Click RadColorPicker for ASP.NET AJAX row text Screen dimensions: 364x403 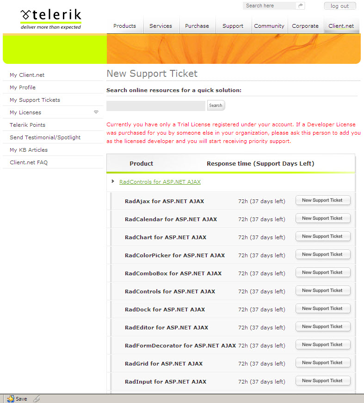click(175, 255)
